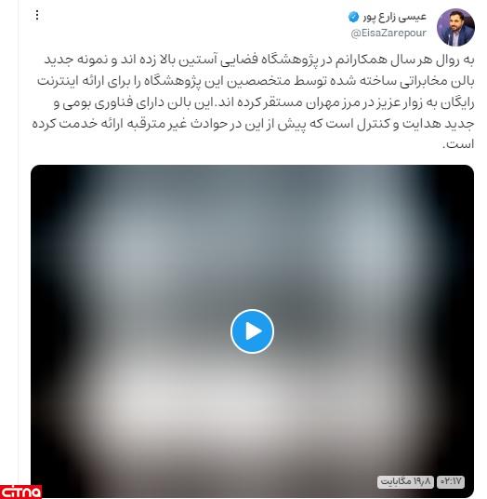Select the phrase فناوری بومی in the tweet
Screen dimensions: 487x499
(x=99, y=103)
